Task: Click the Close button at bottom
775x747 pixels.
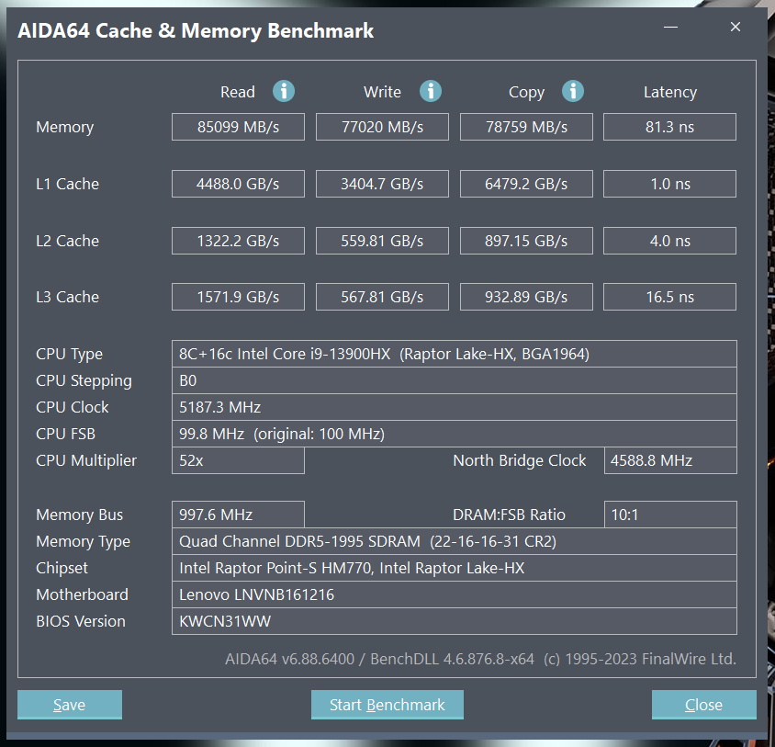Action: 703,705
